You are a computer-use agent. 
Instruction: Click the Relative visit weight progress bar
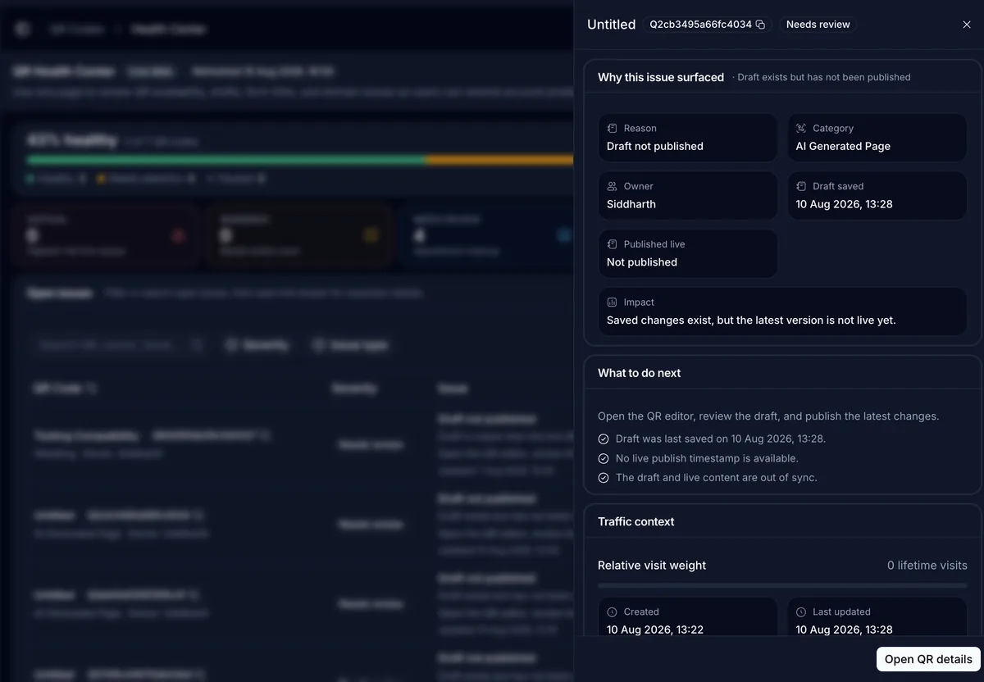pos(782,585)
